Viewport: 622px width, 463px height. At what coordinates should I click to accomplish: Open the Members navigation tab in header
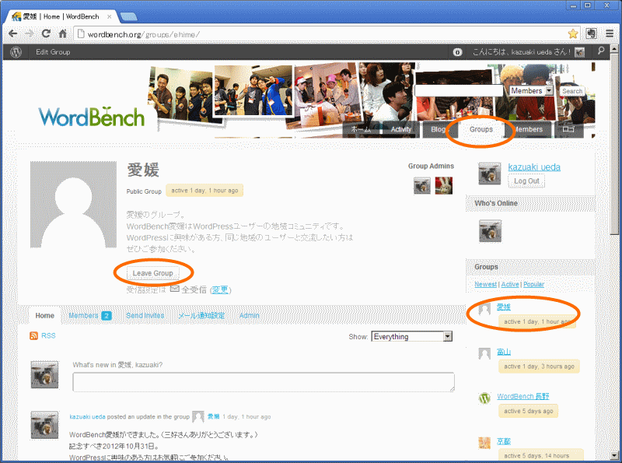click(x=528, y=129)
